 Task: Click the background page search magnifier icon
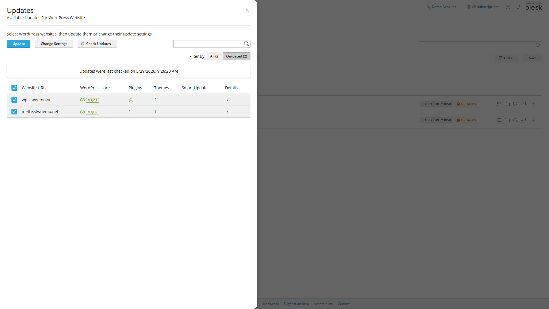538,45
